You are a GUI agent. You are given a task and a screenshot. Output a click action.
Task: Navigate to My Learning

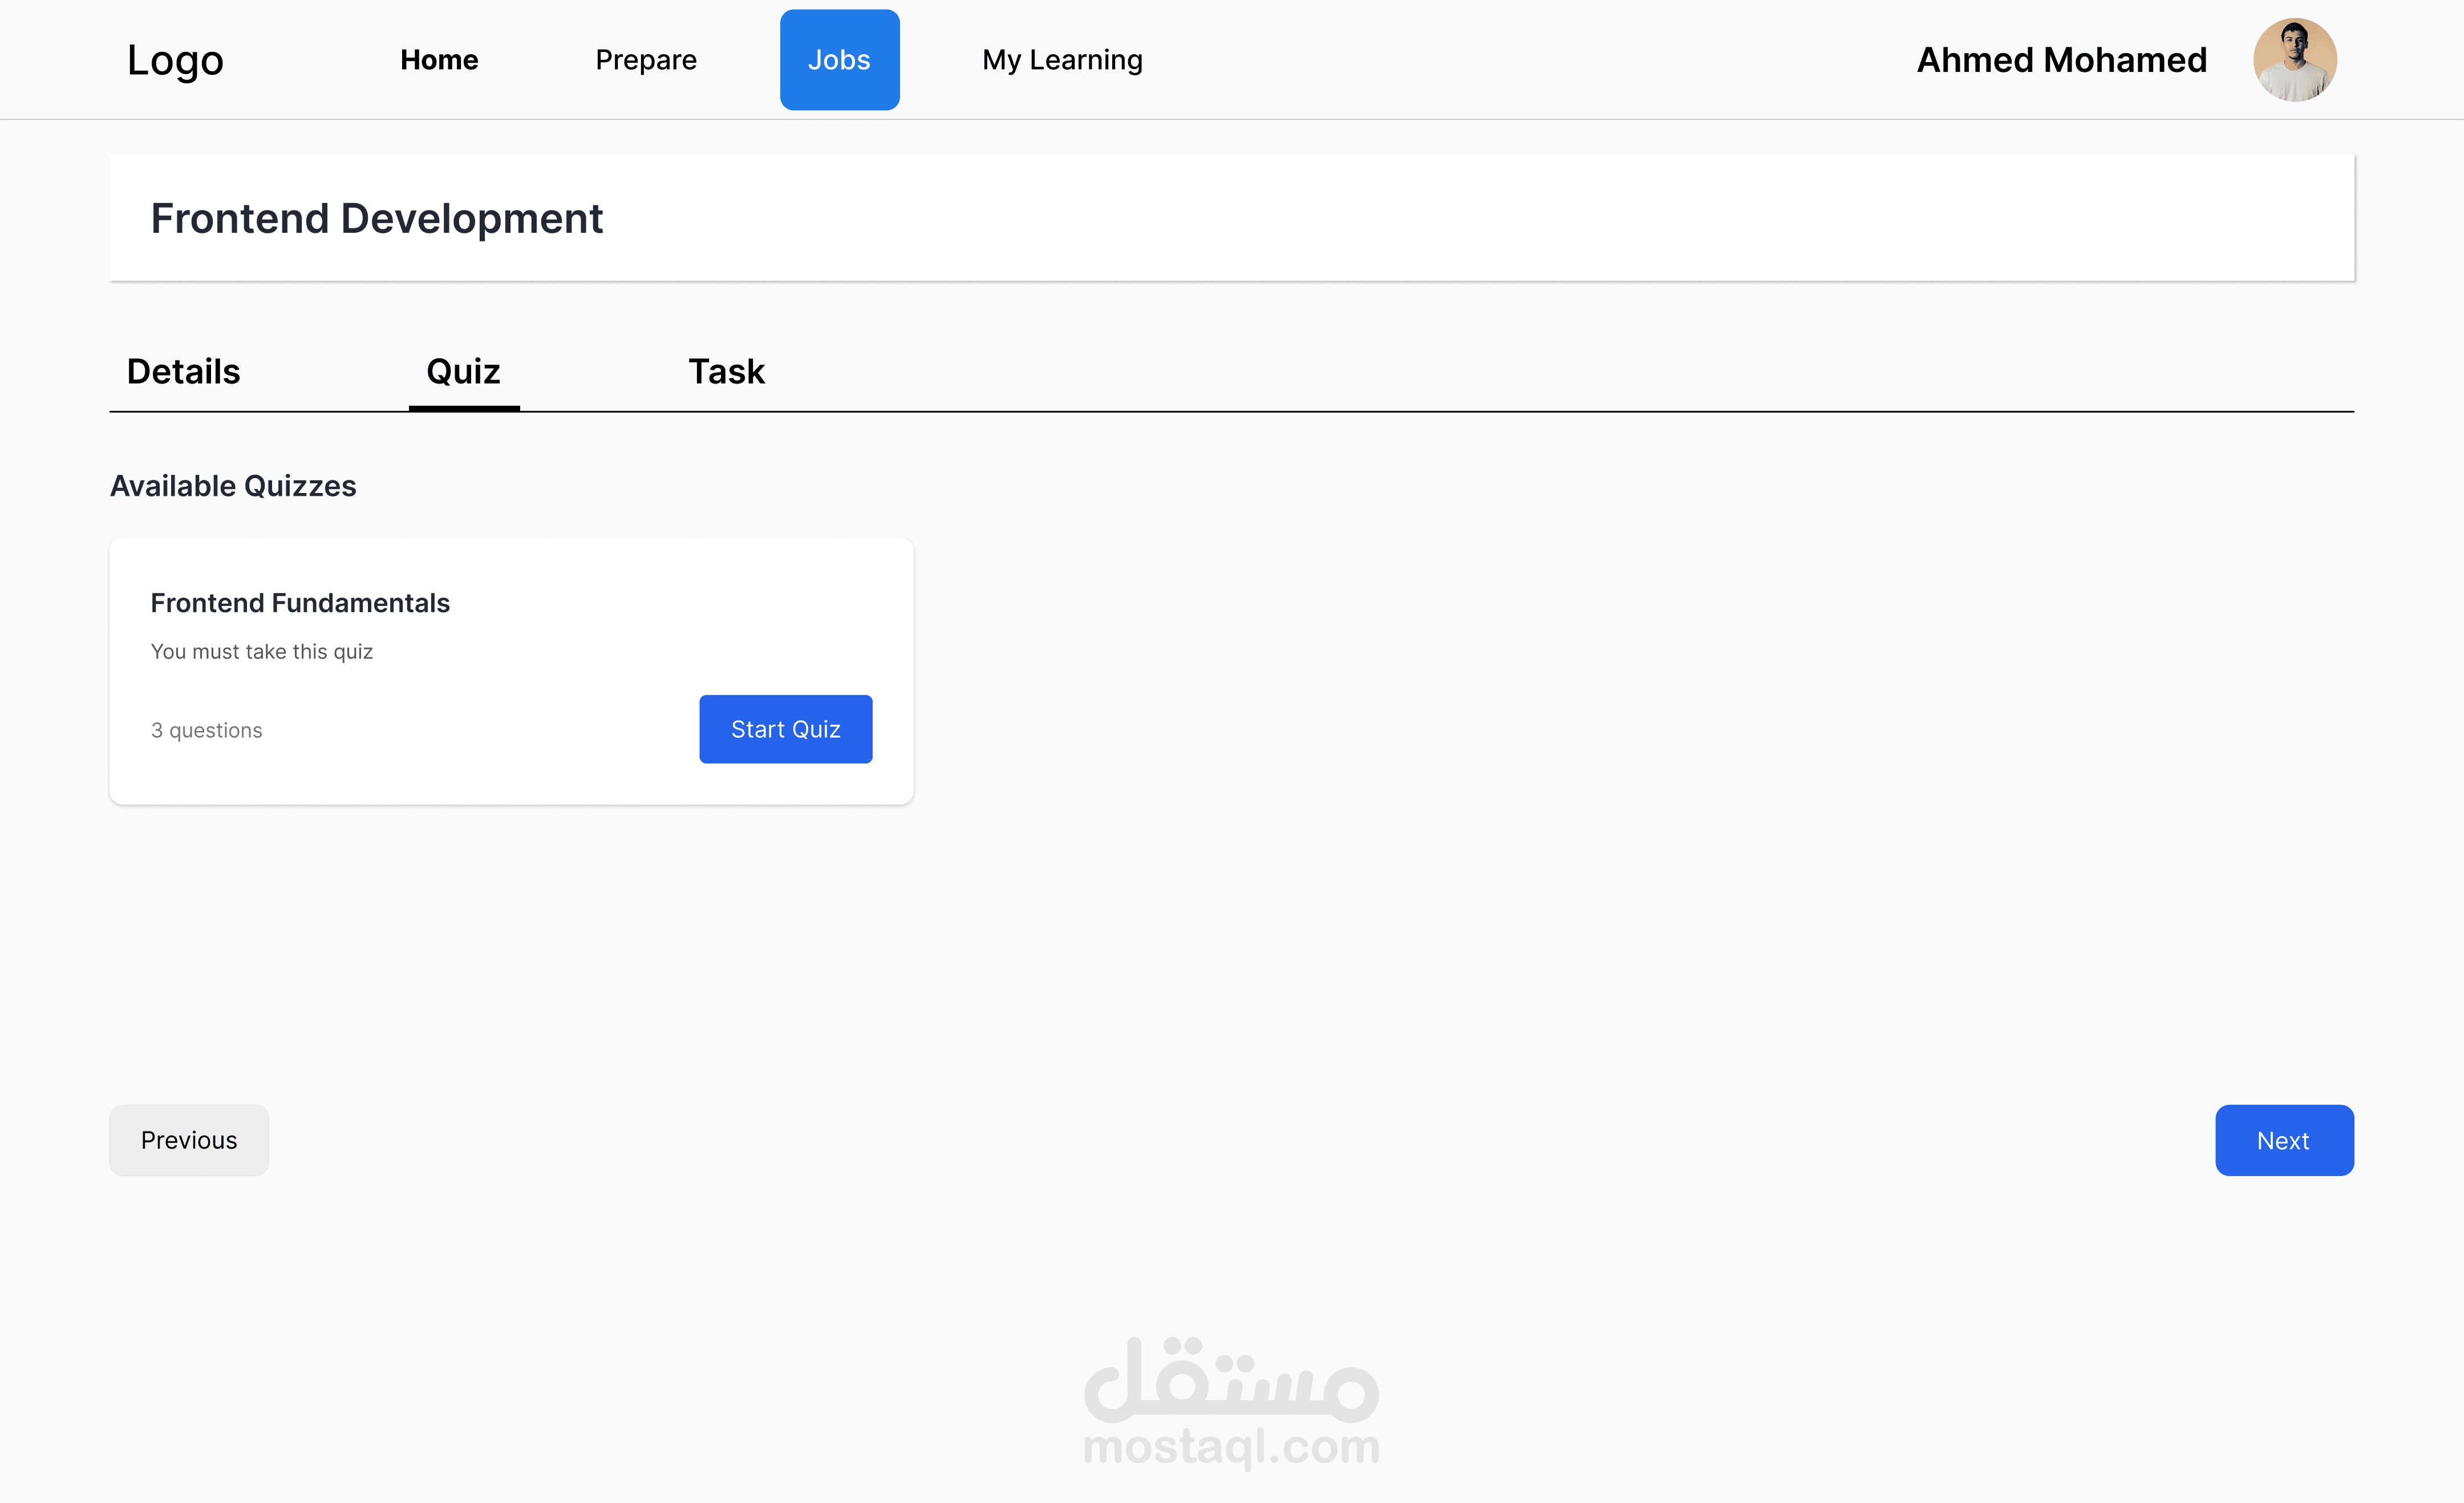coord(1062,60)
